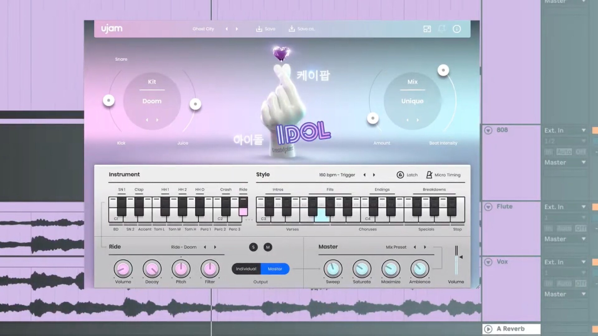Click the highlighted blue Verses key
This screenshot has width=598, height=336.
coord(322,215)
